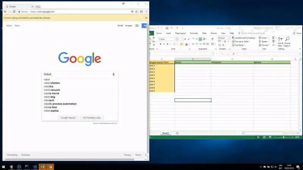Decrease font size in Excel ribbon

click(189, 39)
